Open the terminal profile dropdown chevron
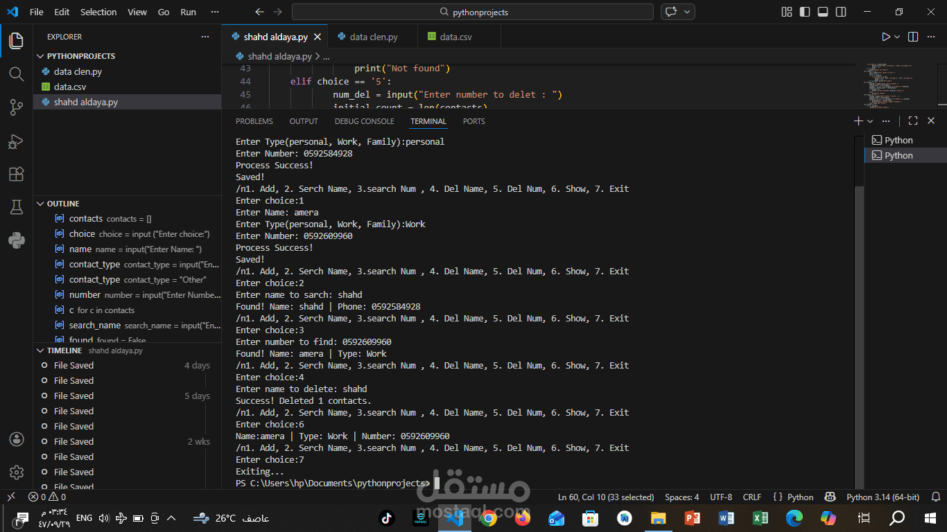The width and height of the screenshot is (947, 532). pyautogui.click(x=870, y=121)
